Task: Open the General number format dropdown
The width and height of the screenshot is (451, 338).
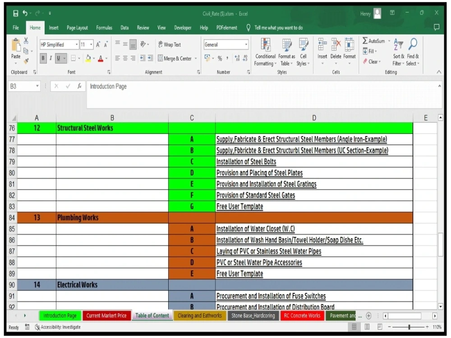Action: pos(246,45)
